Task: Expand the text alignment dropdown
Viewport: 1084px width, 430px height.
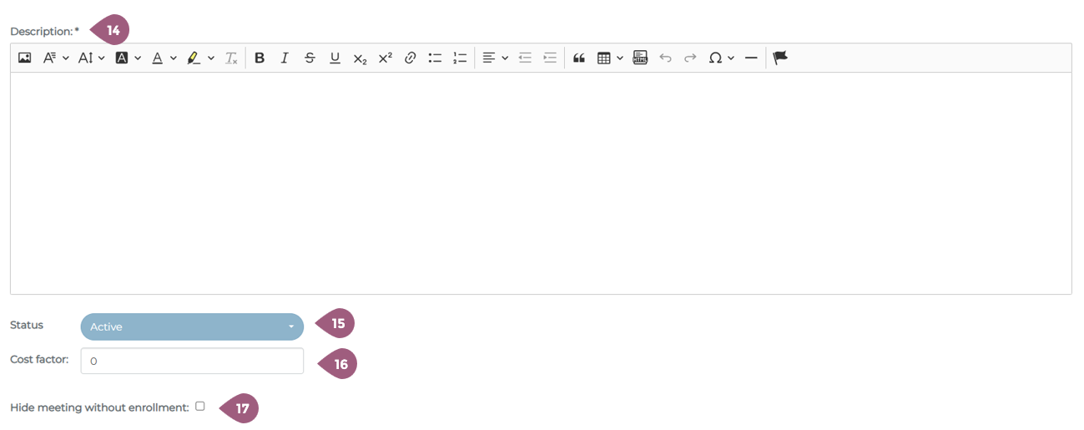Action: click(x=495, y=58)
